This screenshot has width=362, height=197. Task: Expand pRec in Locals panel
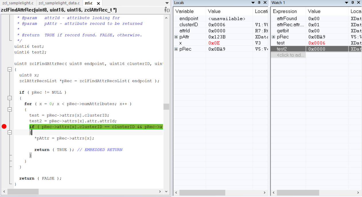[x=176, y=49]
